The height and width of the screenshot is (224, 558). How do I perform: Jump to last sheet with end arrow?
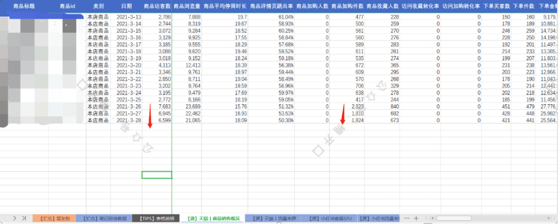click(x=24, y=218)
